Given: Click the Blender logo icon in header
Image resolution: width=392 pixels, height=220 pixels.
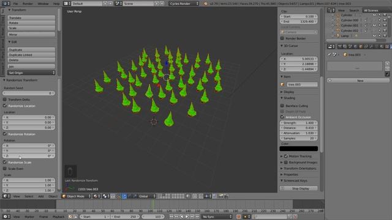Looking at the screenshot, I should tap(206, 4).
